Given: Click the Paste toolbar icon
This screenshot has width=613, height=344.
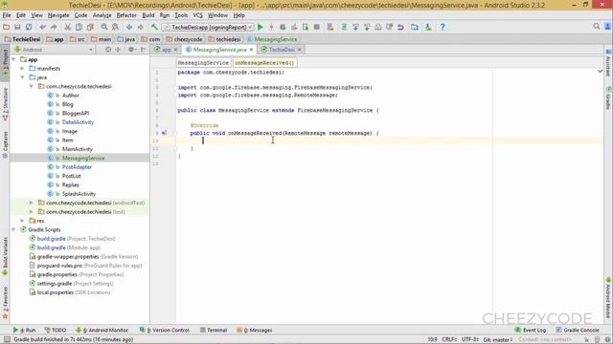Looking at the screenshot, I should click(x=90, y=27).
